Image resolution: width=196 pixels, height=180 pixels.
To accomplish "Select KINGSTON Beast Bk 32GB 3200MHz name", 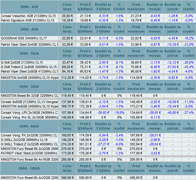I will [29, 96].
